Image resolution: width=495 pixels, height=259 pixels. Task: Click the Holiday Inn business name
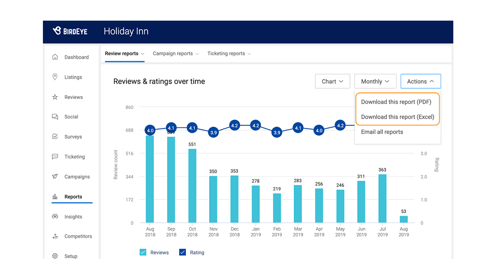point(126,31)
